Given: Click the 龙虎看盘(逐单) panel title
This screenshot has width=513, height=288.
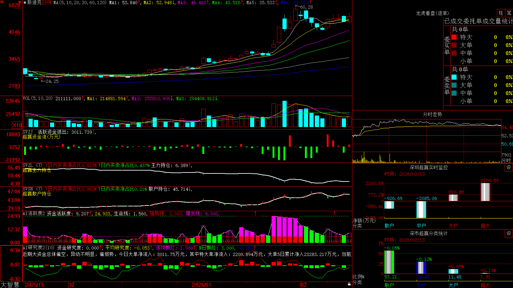Looking at the screenshot, I should pos(432,13).
